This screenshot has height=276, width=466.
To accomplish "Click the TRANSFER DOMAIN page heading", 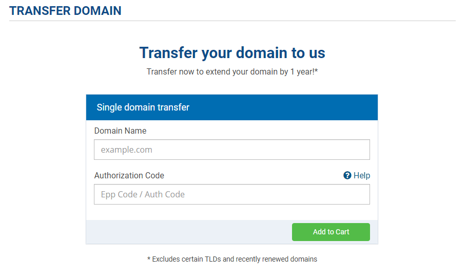I will pos(65,11).
